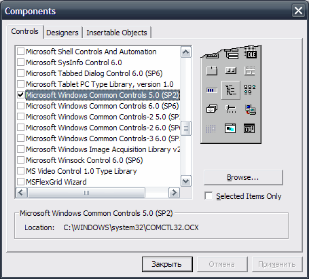Click horizontal scroll right arrow
309x279 pixels.
point(175,193)
